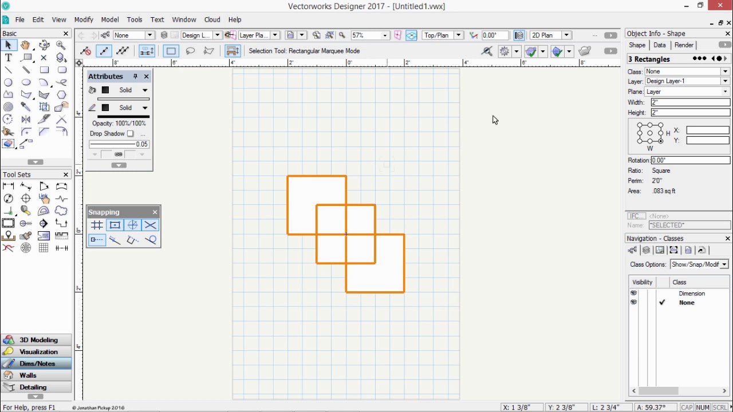Open the Cloud menu
Screen dimensions: 733x412
pyautogui.click(x=212, y=19)
